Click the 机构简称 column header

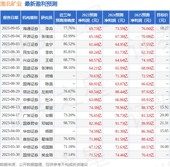coord(30,17)
